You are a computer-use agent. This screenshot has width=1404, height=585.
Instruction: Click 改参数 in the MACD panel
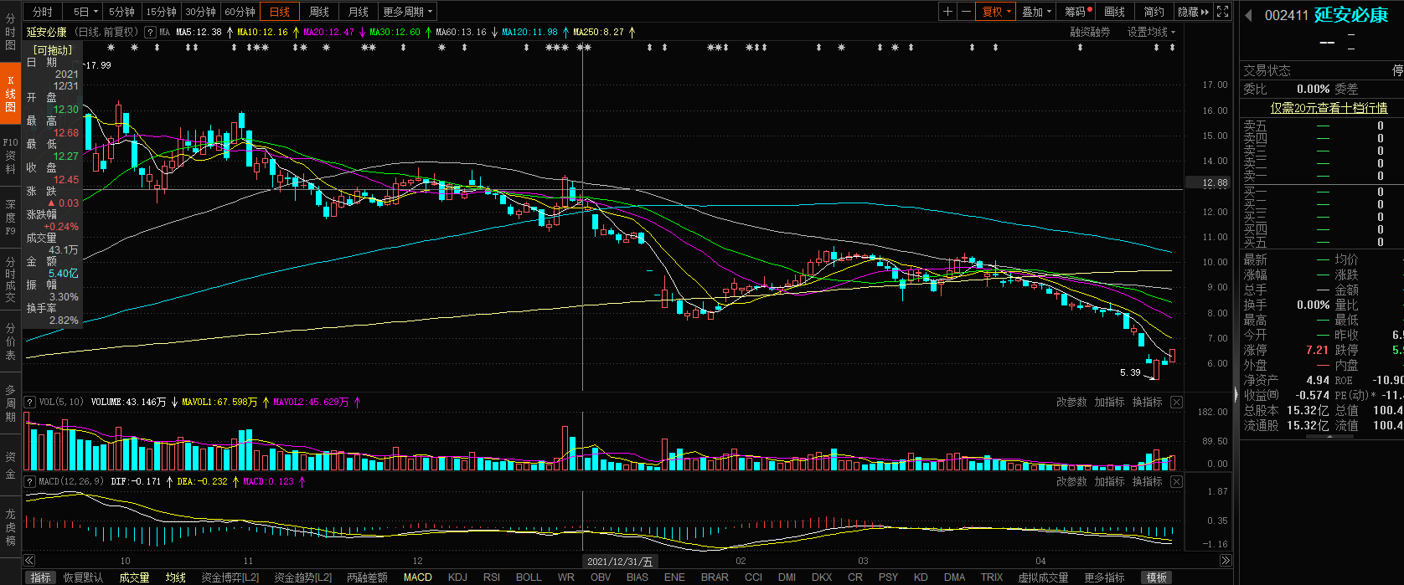click(x=1071, y=482)
